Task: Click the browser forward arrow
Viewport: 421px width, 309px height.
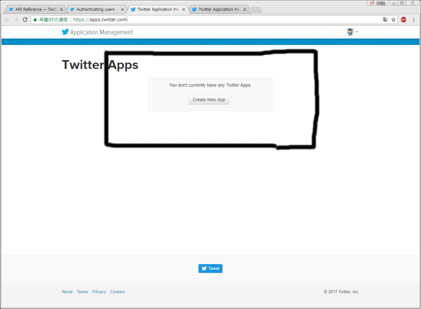Action: click(16, 20)
